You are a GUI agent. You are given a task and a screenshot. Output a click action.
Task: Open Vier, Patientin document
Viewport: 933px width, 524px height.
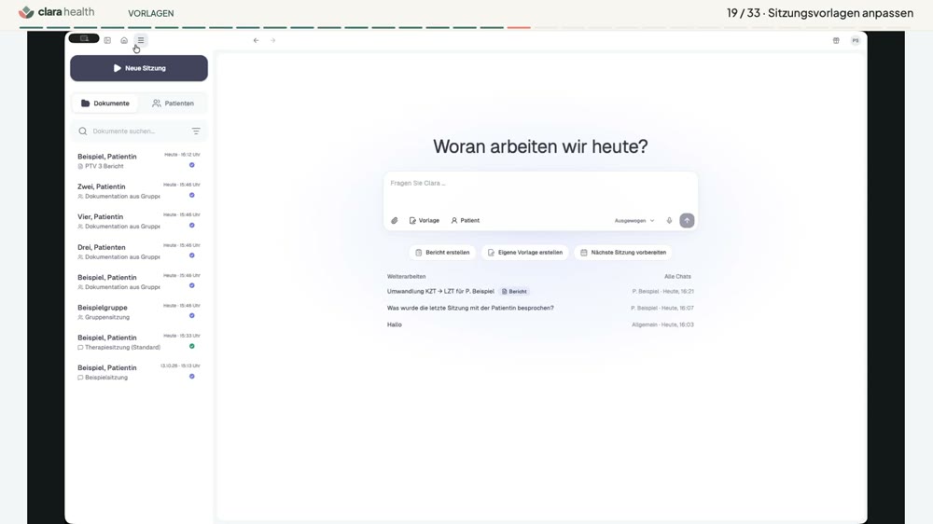tap(139, 222)
